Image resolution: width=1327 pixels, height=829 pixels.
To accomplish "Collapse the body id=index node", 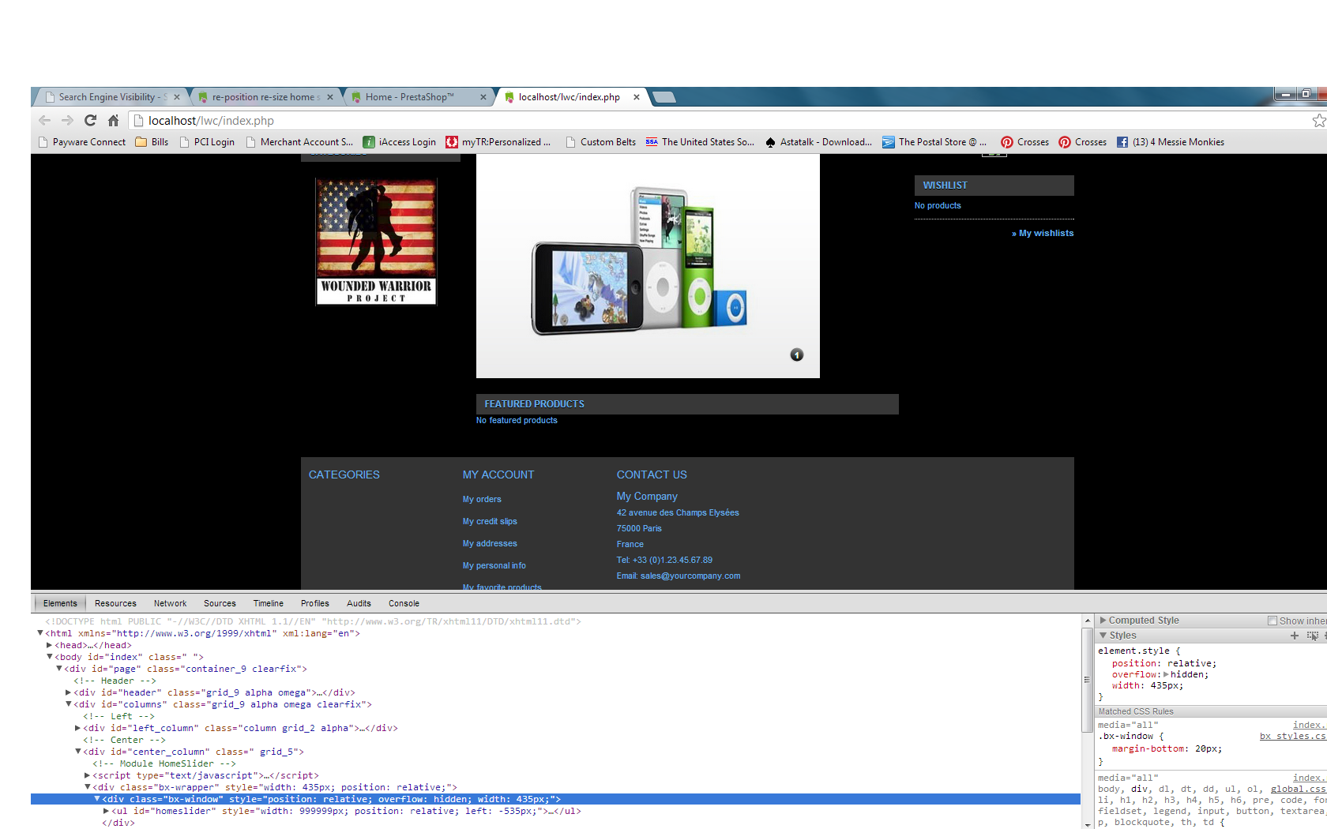I will [50, 657].
